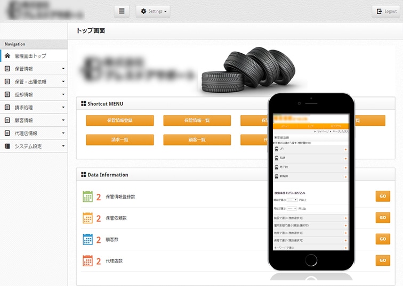
Task: Toggle the sidebar with the hamburger icon
Action: pyautogui.click(x=122, y=11)
